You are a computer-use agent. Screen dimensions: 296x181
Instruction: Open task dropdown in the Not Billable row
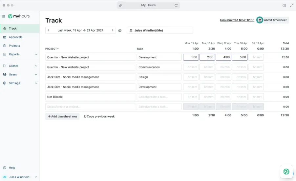[159, 97]
